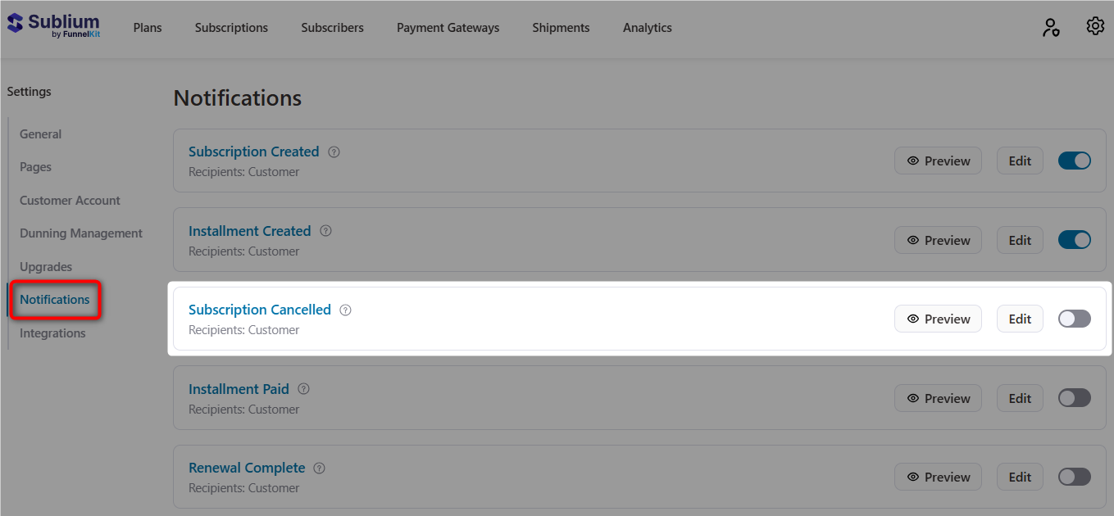Click the Sublium logo
1114x516 pixels.
click(52, 25)
